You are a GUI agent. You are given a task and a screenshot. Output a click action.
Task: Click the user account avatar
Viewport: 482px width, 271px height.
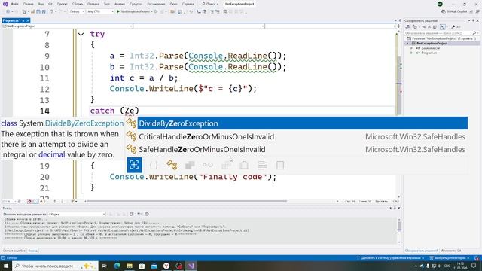[x=440, y=4]
